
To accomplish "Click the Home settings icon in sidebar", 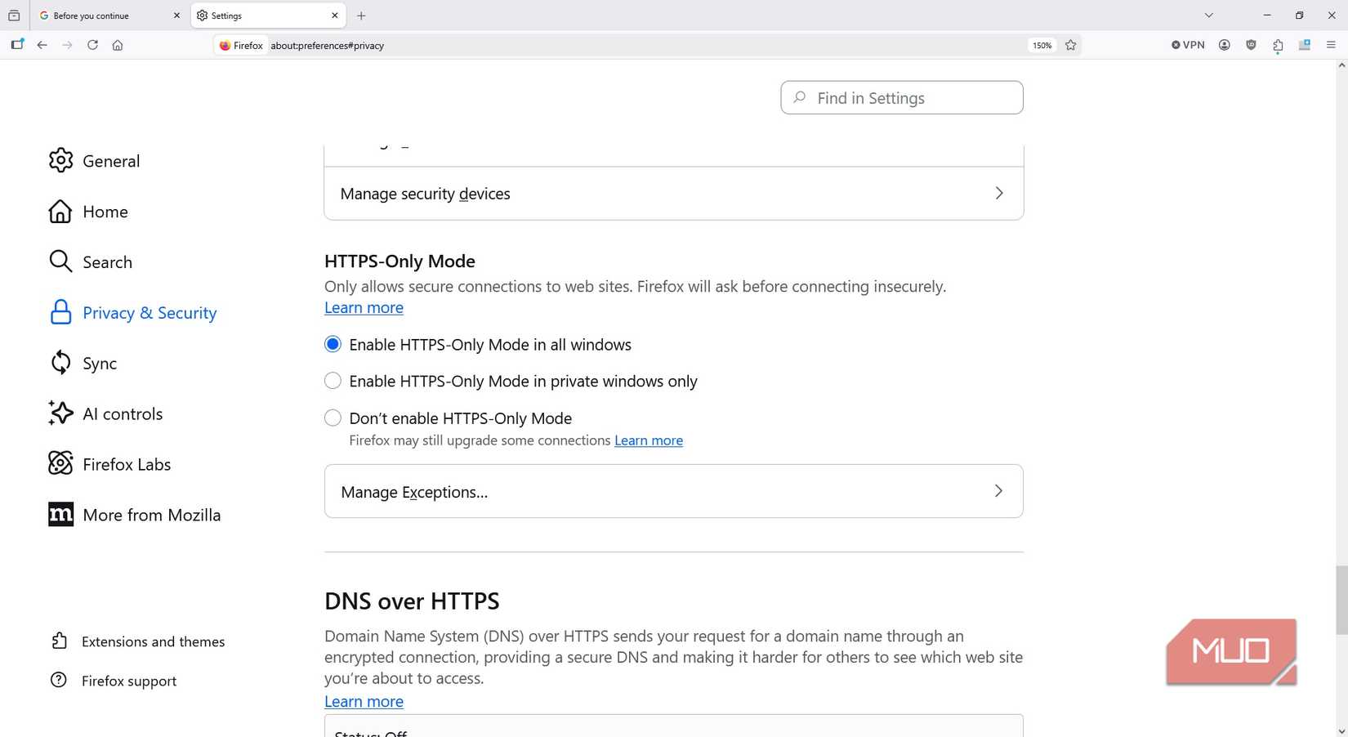I will (60, 212).
